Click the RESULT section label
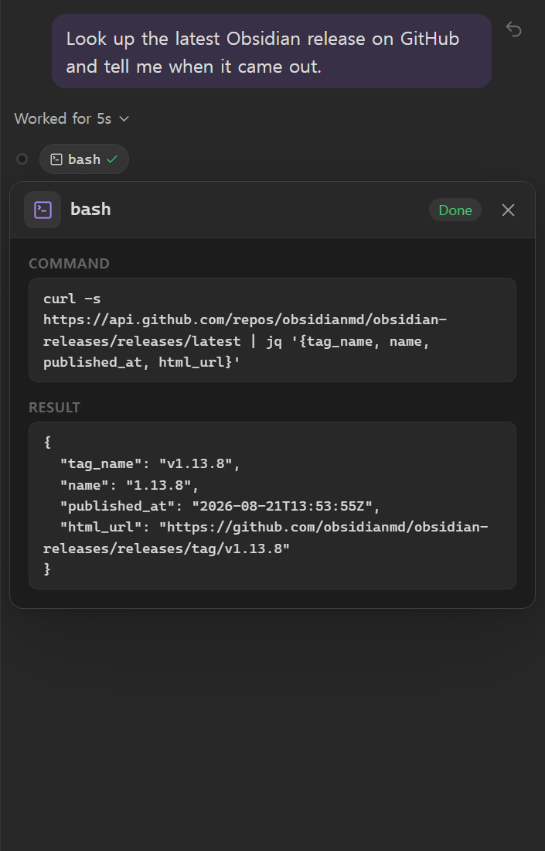 coord(54,408)
